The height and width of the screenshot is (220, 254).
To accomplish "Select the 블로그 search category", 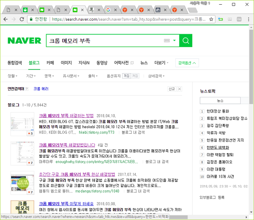I will (34, 63).
